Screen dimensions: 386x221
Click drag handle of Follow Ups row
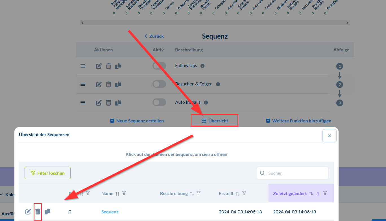(x=83, y=66)
